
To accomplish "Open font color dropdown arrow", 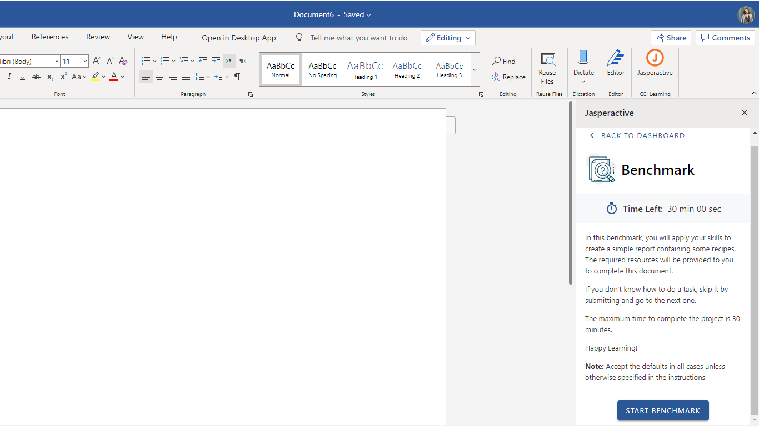I will tap(122, 77).
